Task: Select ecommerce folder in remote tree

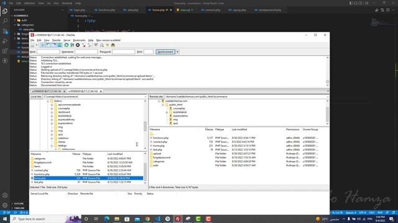Action: (x=180, y=112)
